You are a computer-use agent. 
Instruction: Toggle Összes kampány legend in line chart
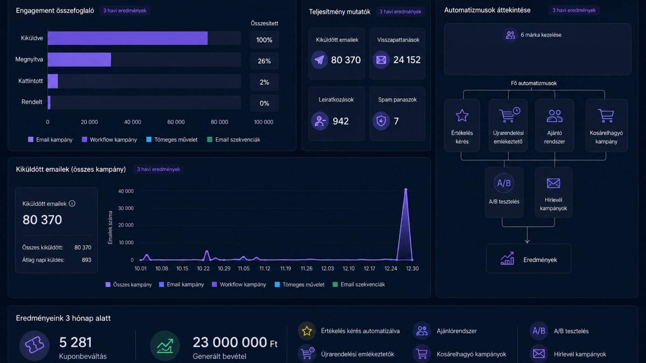pyautogui.click(x=129, y=285)
